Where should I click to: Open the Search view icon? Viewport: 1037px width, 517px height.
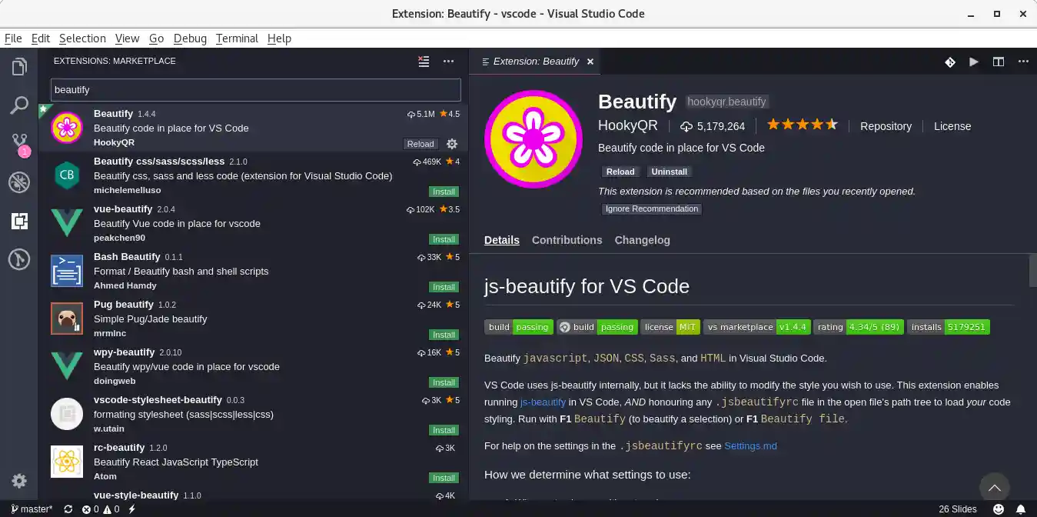click(x=19, y=105)
